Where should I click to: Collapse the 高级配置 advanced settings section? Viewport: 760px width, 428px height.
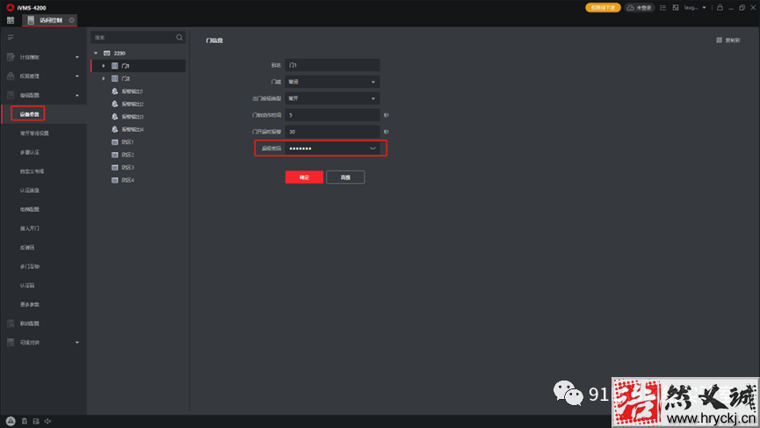coord(77,95)
